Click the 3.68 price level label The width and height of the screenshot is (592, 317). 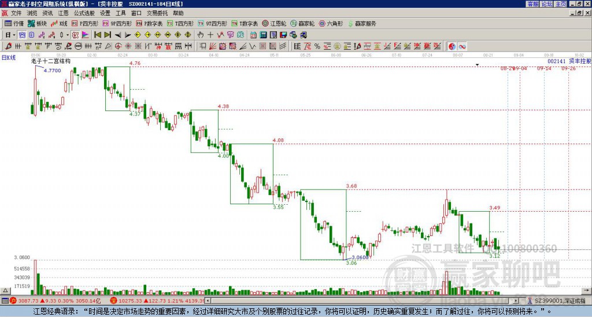[351, 186]
